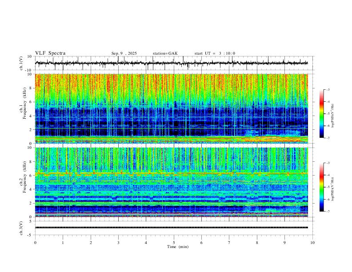The image size is (352, 272).
Task: Click the red 6 kHz band in ch.2 spectrogram
Action: pos(171,173)
